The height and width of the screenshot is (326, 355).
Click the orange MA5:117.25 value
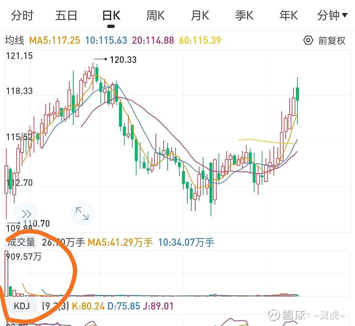pos(55,40)
